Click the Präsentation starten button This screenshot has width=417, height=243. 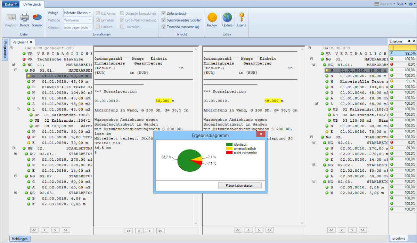tap(240, 185)
